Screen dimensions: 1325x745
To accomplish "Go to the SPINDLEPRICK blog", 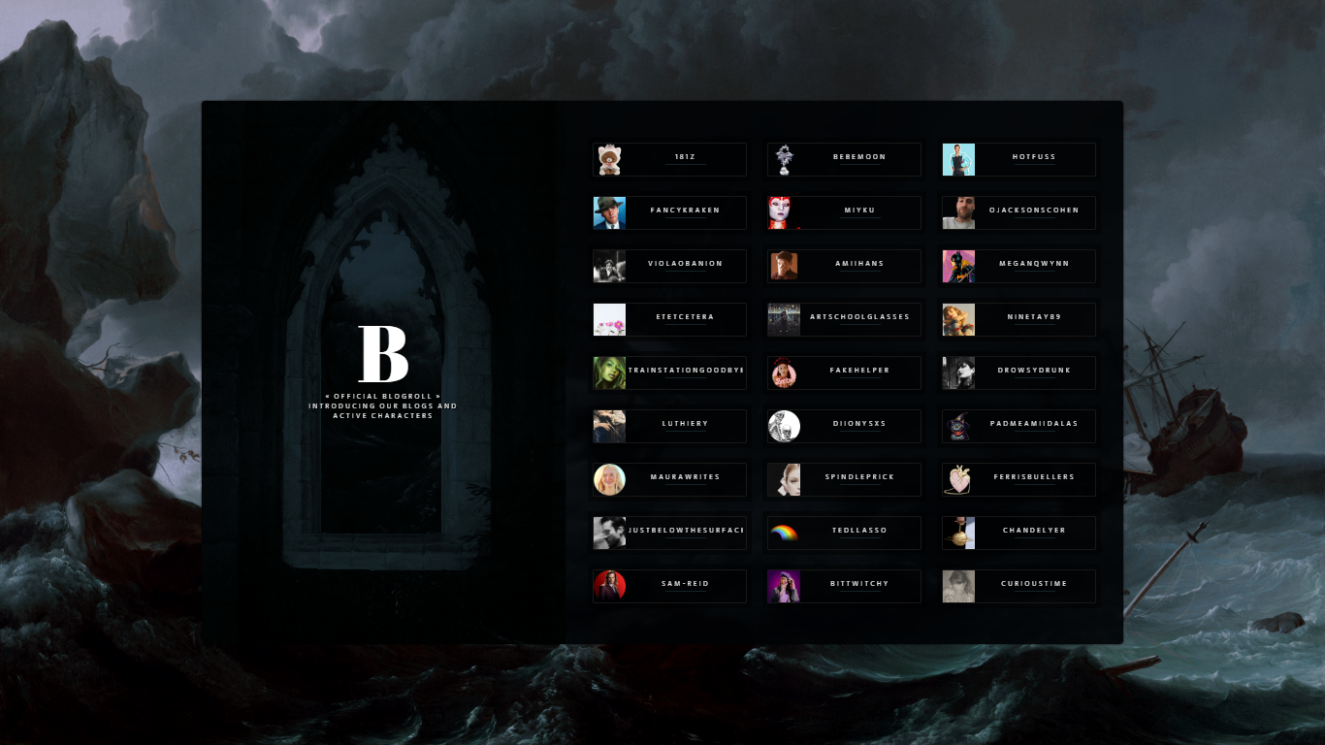I will pyautogui.click(x=859, y=477).
